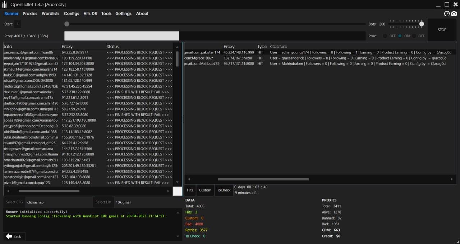This screenshot has height=244, width=460.
Task: Go back using the Back button
Action: pyautogui.click(x=13, y=236)
